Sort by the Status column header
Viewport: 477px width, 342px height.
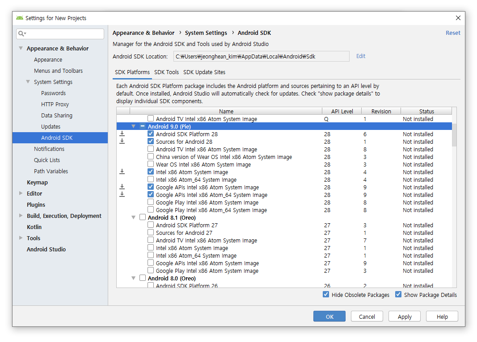pos(426,111)
